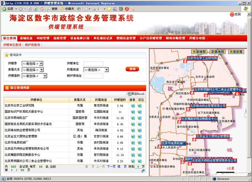Click the 隶属关系 column header in the table

(80, 100)
